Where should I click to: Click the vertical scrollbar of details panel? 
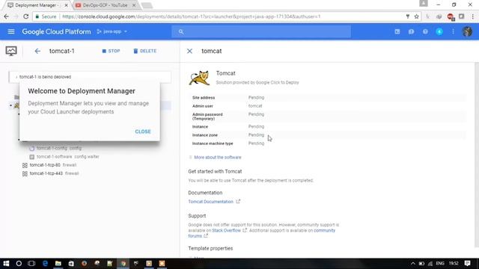pos(477,155)
